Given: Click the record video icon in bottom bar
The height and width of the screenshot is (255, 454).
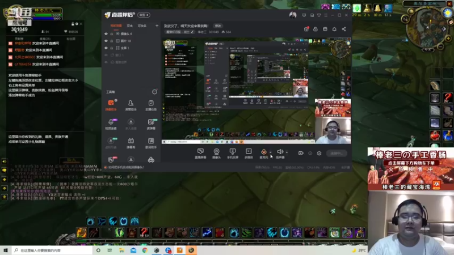Looking at the screenshot, I should coord(301,153).
